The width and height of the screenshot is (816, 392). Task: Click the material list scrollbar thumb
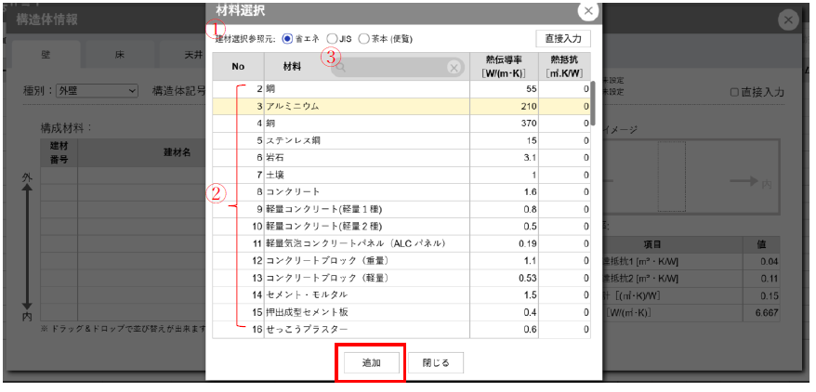tap(591, 95)
